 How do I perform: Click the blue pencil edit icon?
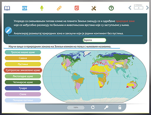tap(9, 30)
